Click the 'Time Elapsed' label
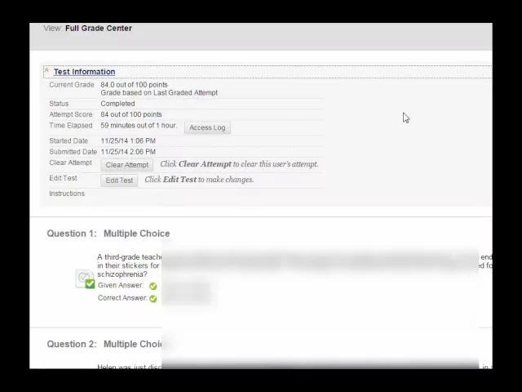 [71, 126]
